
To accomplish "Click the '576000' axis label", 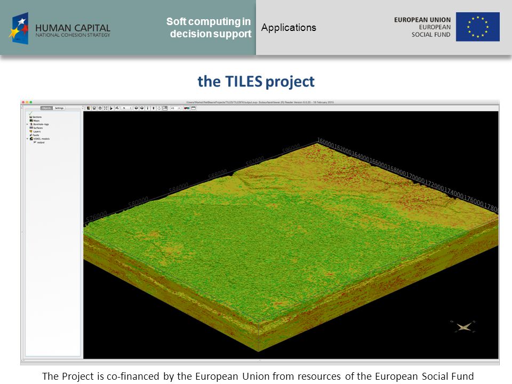I will pos(97,216).
